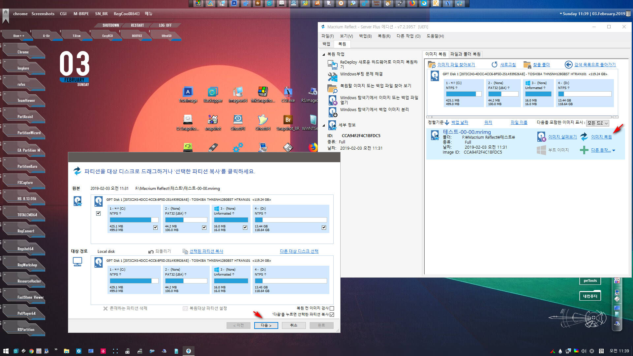Viewport: 633px width, 356px height.
Task: Click the Bridge Br icon in top dock
Action: 258,3
